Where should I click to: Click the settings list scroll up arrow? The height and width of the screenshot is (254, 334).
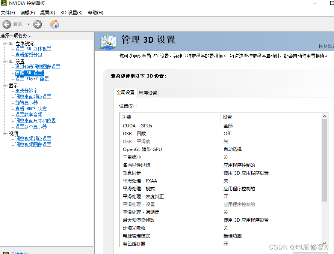[324, 116]
